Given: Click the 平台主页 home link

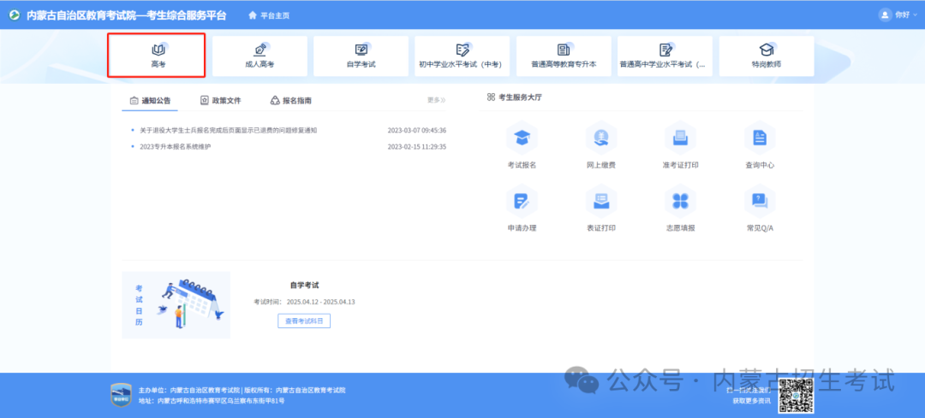Looking at the screenshot, I should coord(270,15).
